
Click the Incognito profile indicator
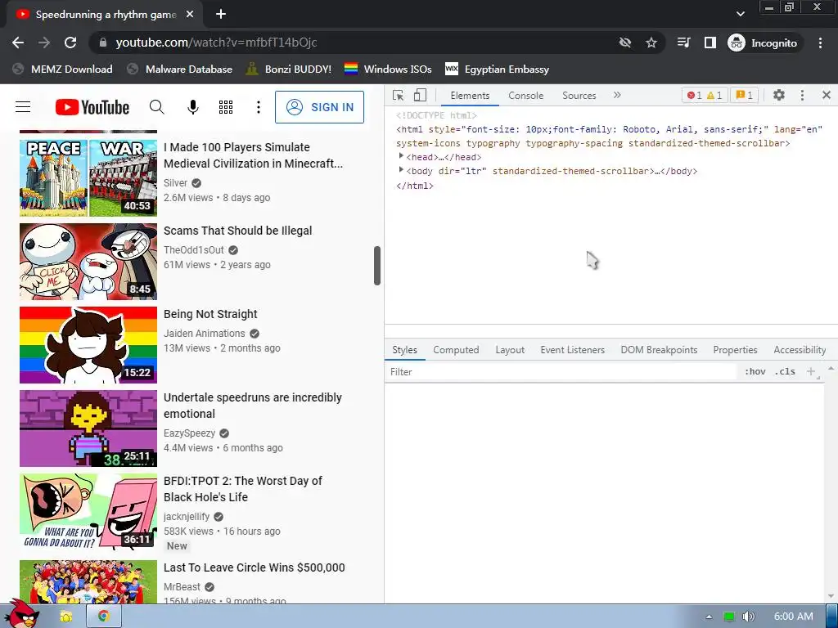tap(763, 43)
